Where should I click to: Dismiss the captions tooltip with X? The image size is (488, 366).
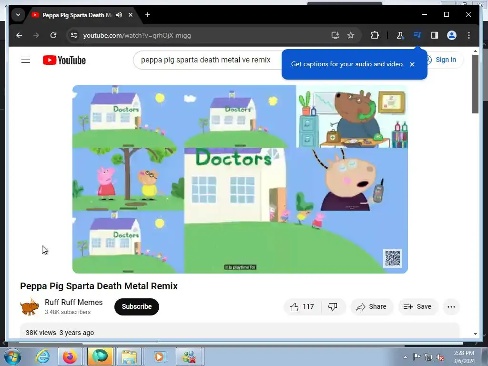pyautogui.click(x=412, y=64)
